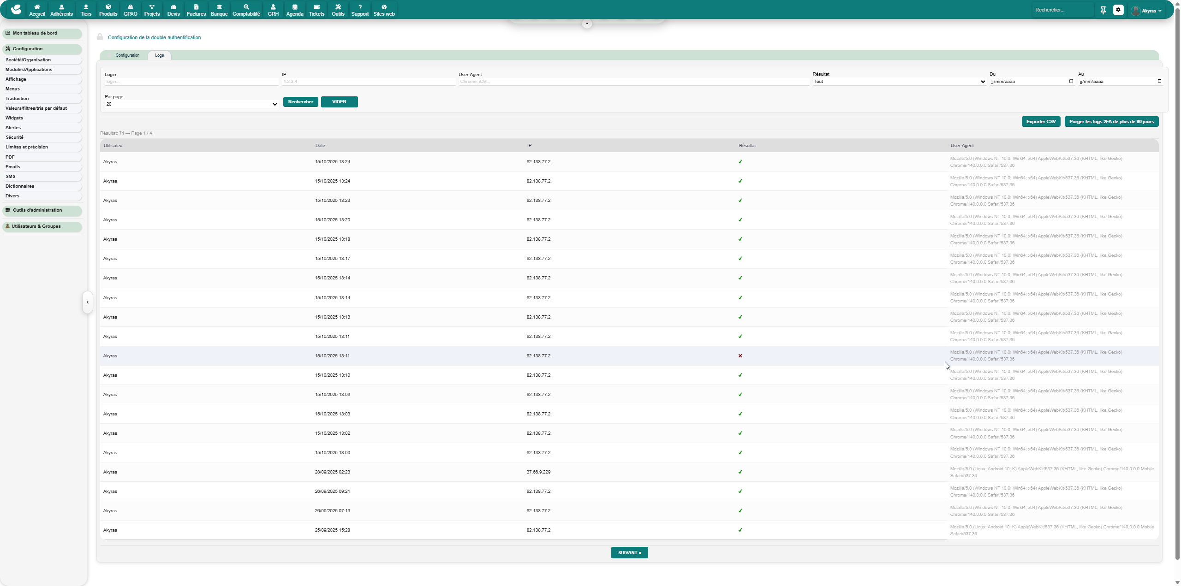The image size is (1181, 586).
Task: Open the Tickets module icon
Action: coord(316,7)
